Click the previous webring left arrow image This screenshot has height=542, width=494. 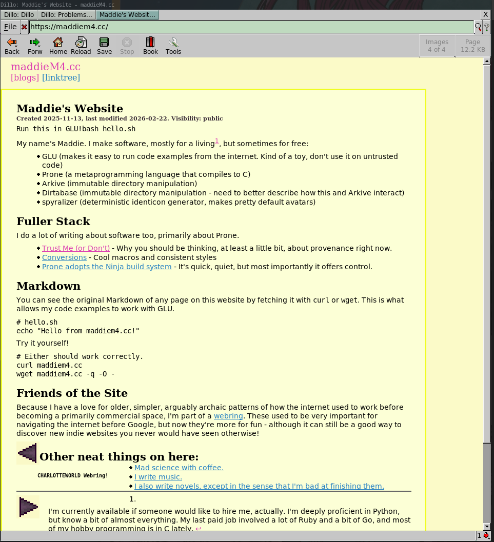(28, 453)
